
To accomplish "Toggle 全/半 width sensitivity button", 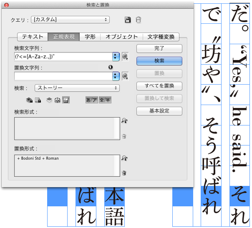I will click(x=105, y=100).
